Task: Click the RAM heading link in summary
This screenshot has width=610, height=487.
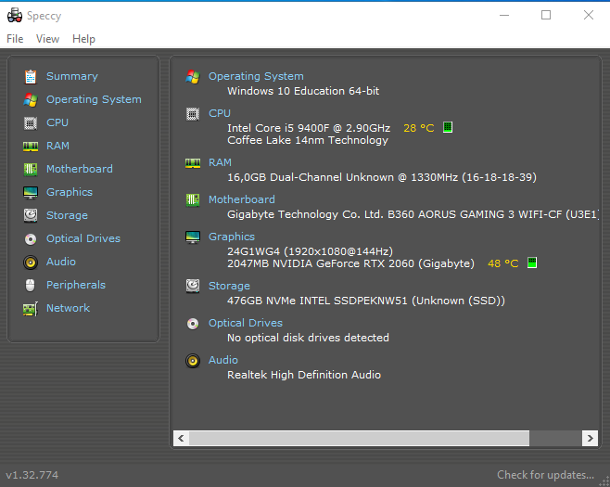Action: click(220, 162)
